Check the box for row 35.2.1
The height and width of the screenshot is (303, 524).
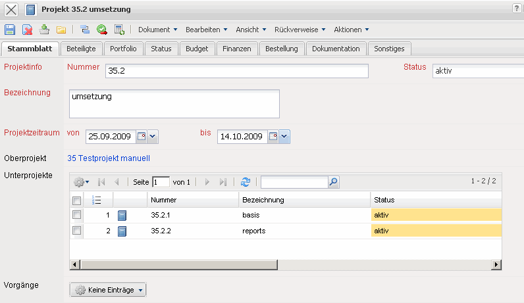(76, 215)
